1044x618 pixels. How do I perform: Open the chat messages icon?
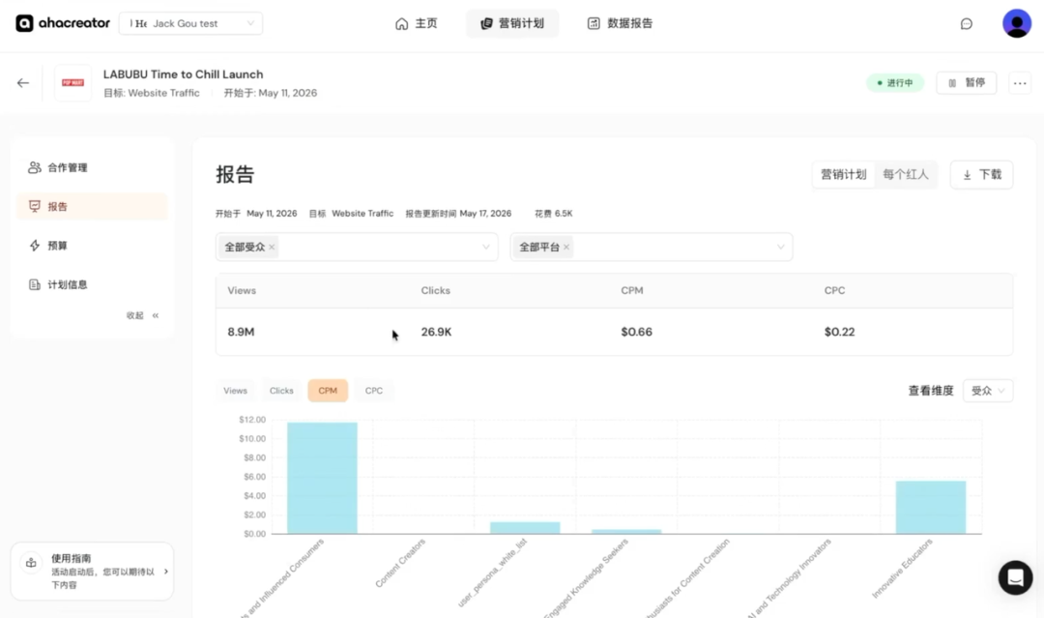(x=966, y=24)
